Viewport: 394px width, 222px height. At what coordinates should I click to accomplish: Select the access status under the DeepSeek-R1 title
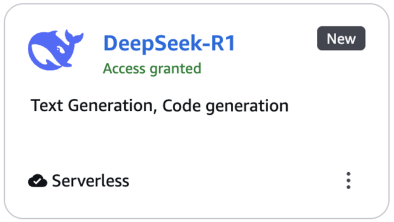tap(152, 69)
